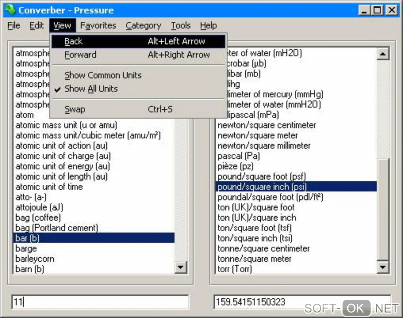Click the right list scroll-down arrow
This screenshot has width=403, height=318.
[383, 268]
